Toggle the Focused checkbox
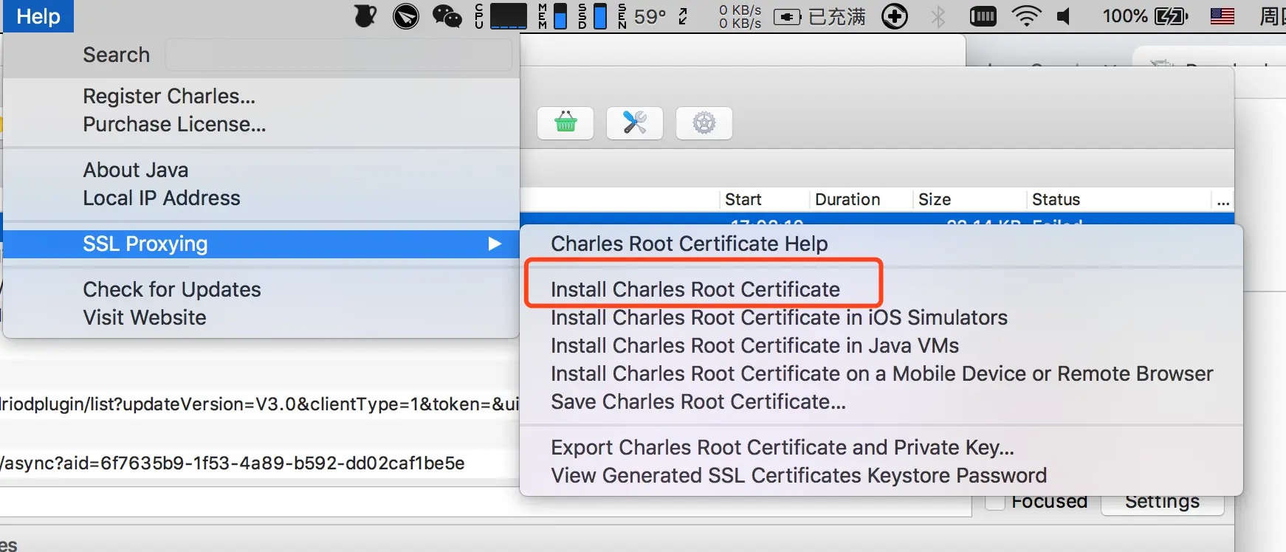1286x552 pixels. pyautogui.click(x=995, y=502)
